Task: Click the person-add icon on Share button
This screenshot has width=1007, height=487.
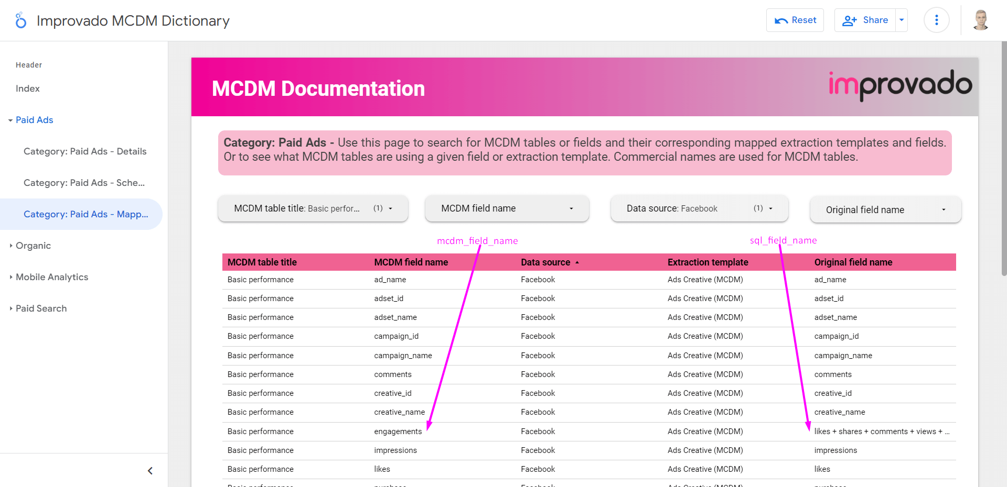Action: pos(850,20)
